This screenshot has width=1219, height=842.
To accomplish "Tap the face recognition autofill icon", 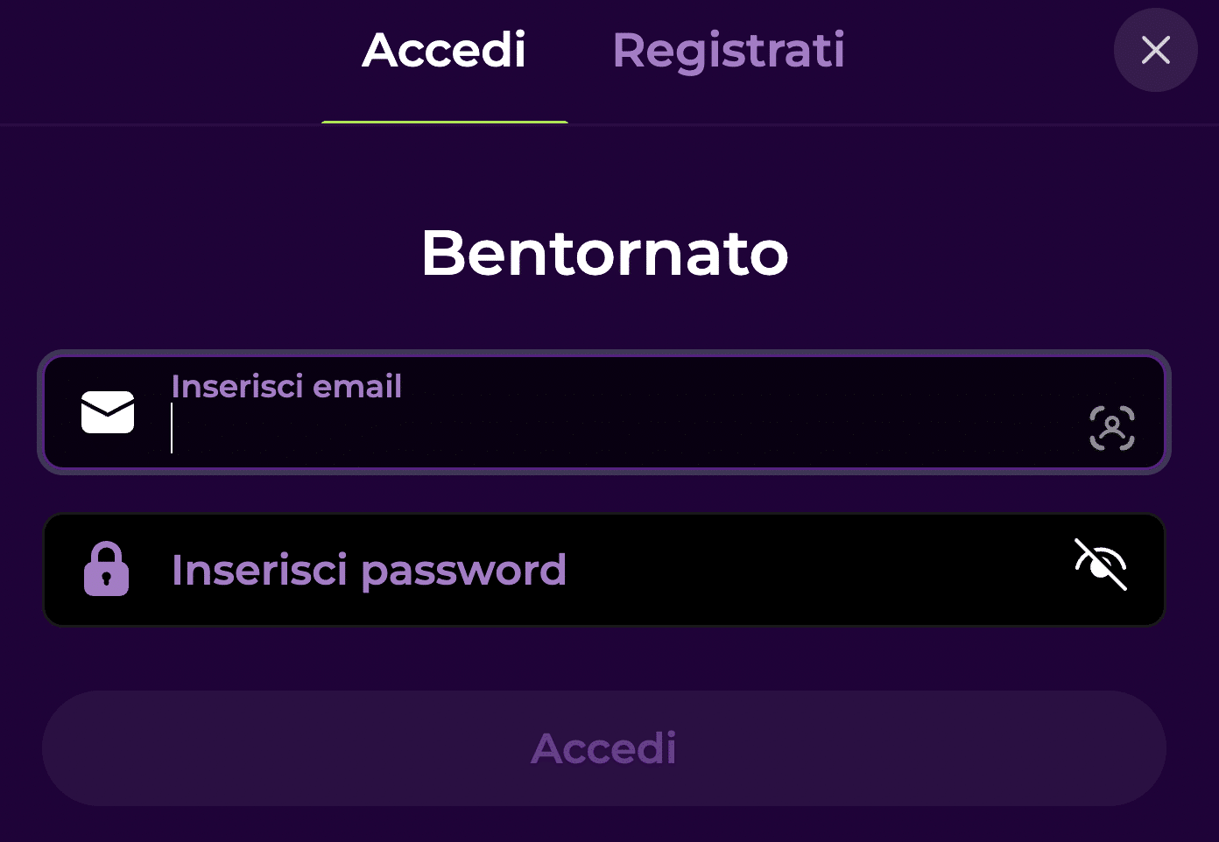I will click(x=1111, y=428).
